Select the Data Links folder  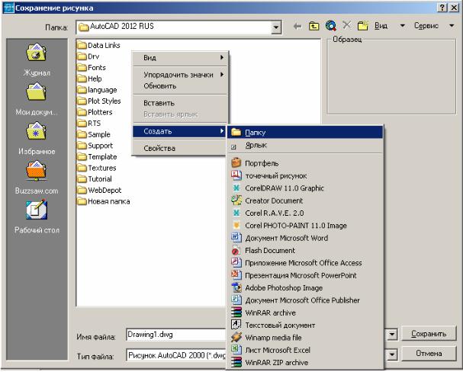coord(99,45)
